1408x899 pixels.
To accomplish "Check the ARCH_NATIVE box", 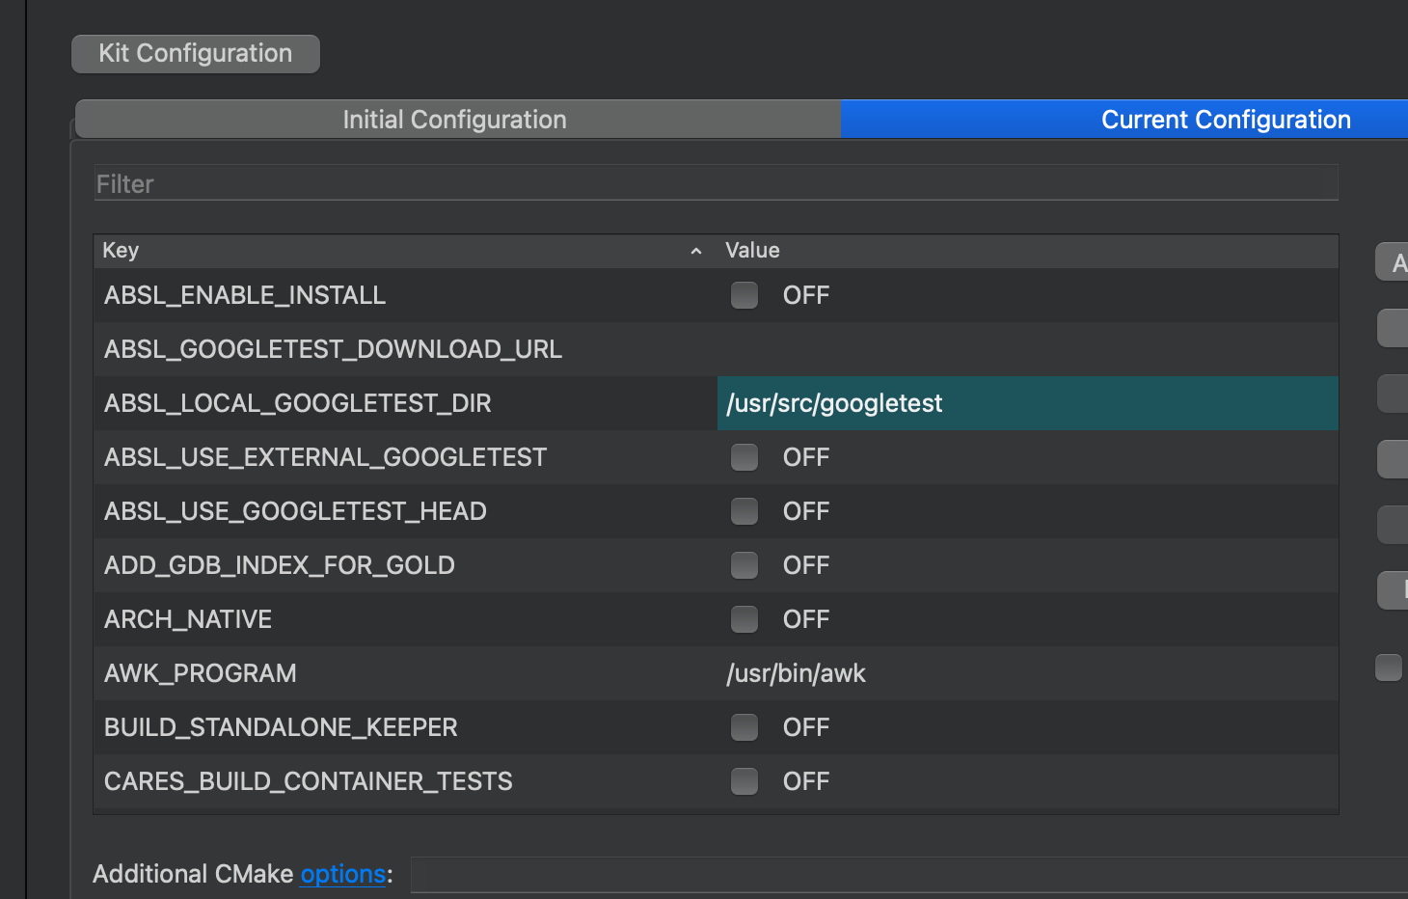I will (x=745, y=619).
